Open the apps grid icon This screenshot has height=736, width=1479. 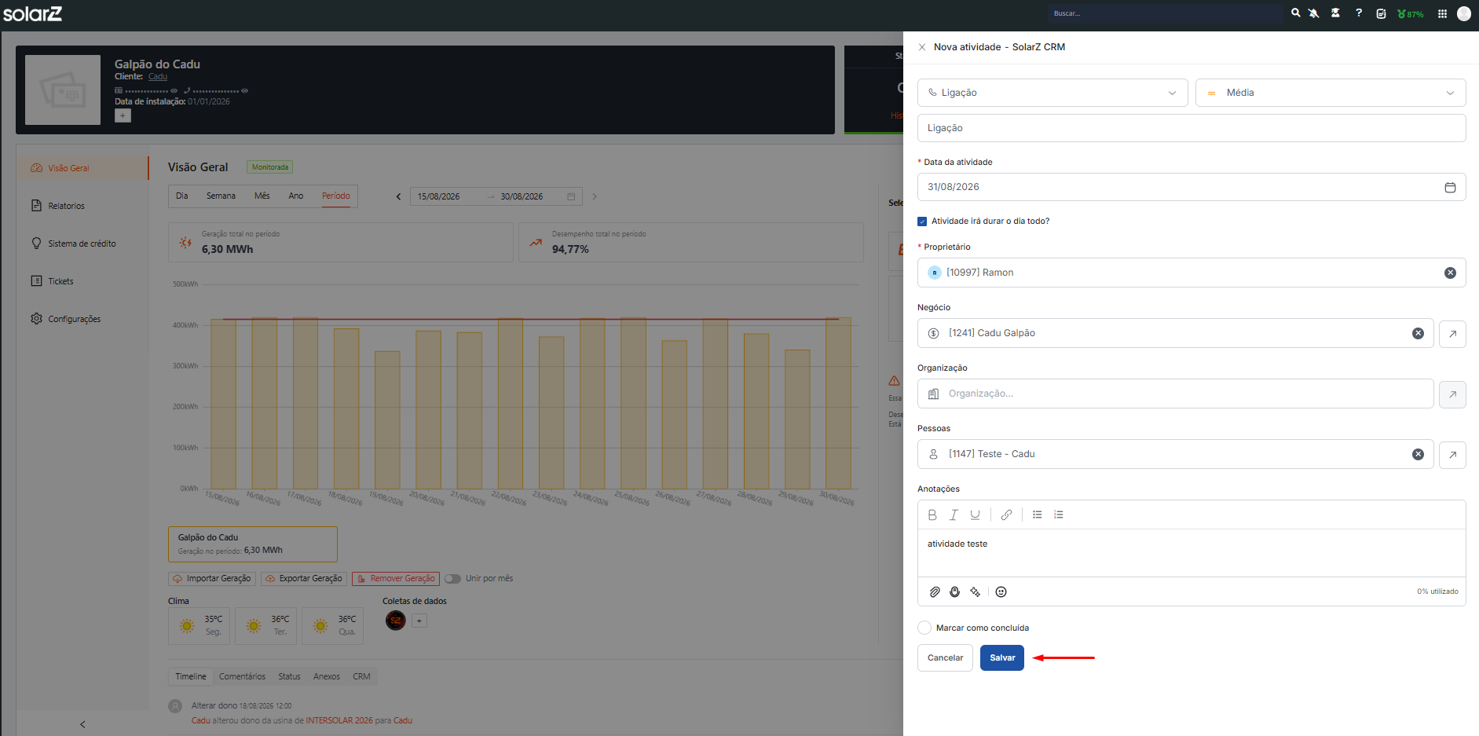pos(1442,13)
